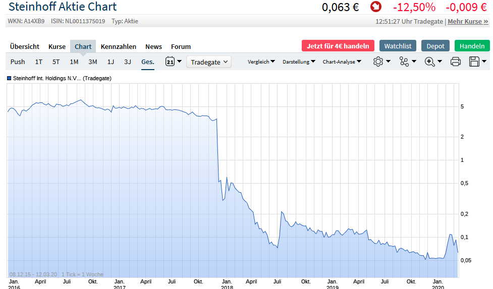The image size is (493, 289).
Task: Click the chart indicators nodes icon
Action: pos(404,62)
